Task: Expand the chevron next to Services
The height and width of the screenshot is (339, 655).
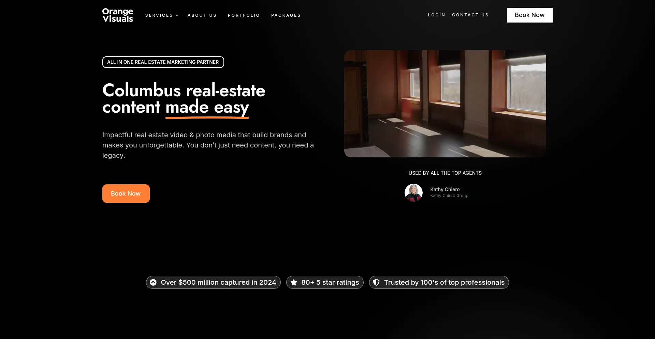Action: tap(177, 16)
